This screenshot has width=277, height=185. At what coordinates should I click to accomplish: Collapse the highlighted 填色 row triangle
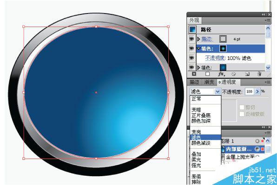tap(199, 48)
